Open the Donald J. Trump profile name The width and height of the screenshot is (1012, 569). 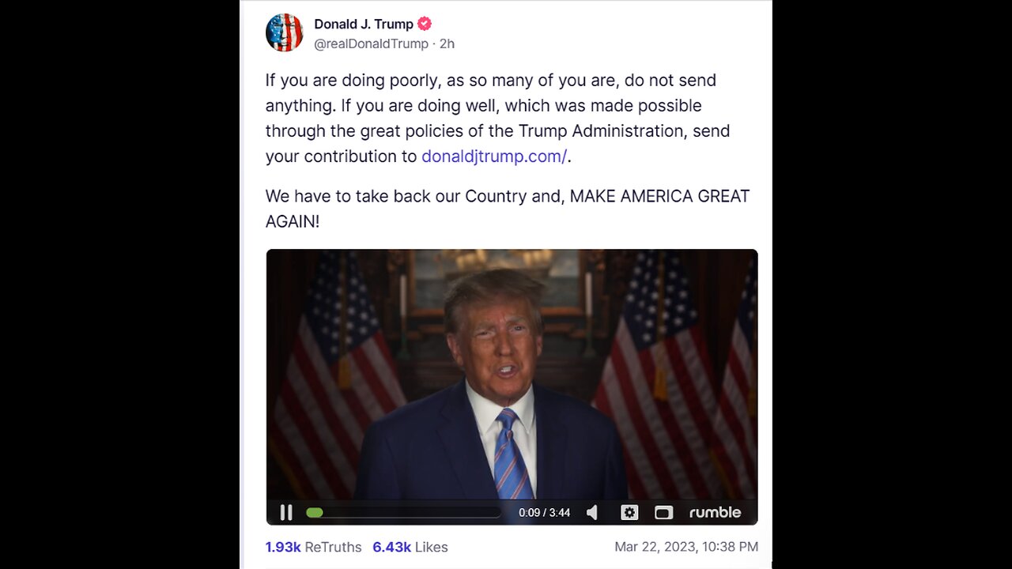pos(364,24)
